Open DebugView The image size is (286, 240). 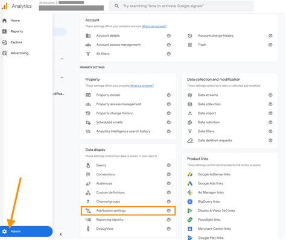(105, 229)
